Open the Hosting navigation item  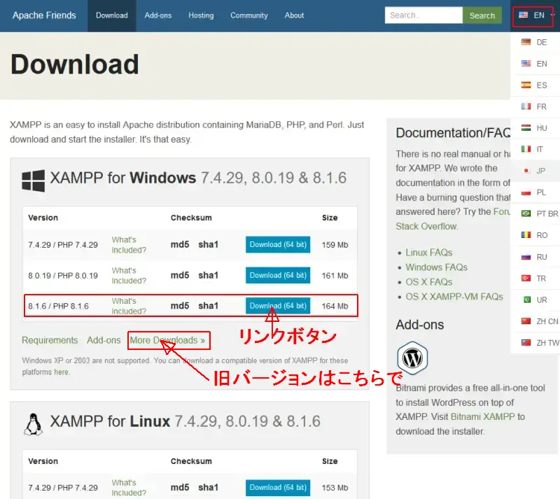[x=201, y=15]
